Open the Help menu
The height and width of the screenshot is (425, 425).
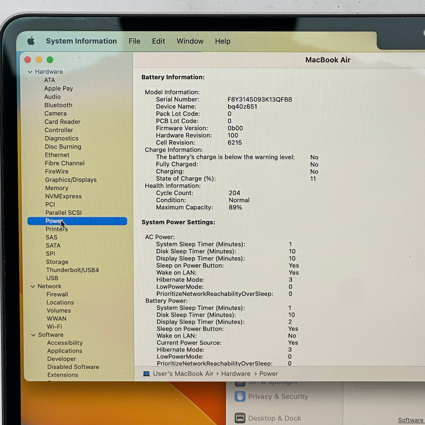coord(223,41)
